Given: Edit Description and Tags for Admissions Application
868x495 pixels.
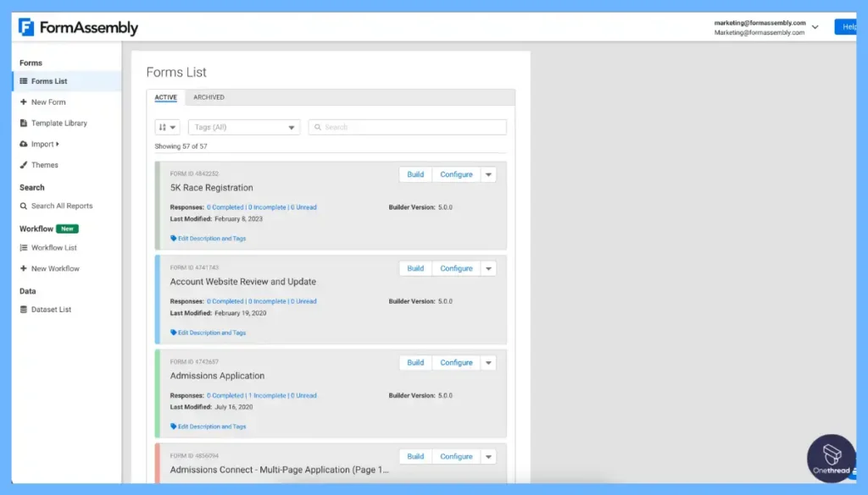Looking at the screenshot, I should pyautogui.click(x=211, y=427).
